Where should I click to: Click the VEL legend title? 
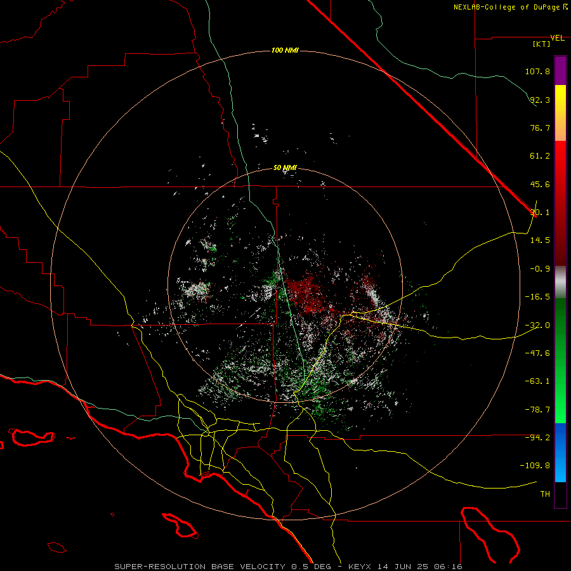(x=557, y=38)
